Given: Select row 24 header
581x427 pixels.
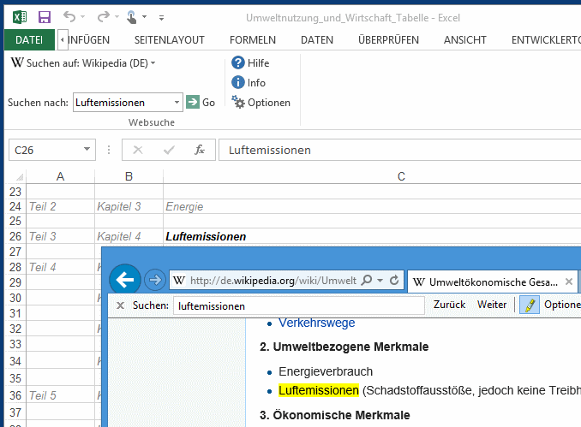Looking at the screenshot, I should click(15, 206).
